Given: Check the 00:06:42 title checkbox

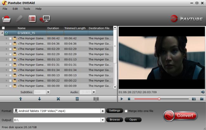Looking at the screenshot, I should [10, 38].
